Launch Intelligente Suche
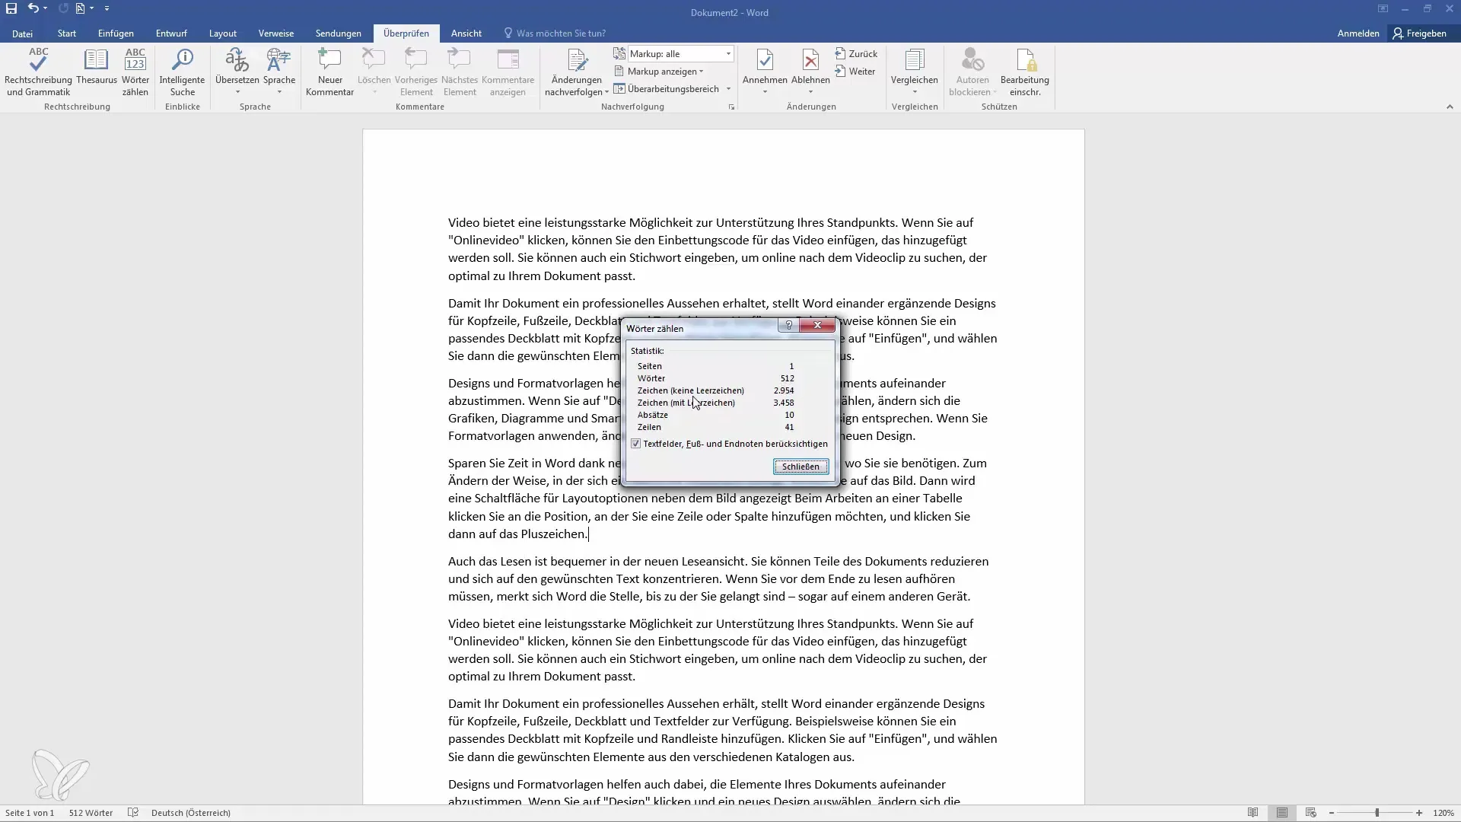Image resolution: width=1461 pixels, height=822 pixels. tap(182, 72)
